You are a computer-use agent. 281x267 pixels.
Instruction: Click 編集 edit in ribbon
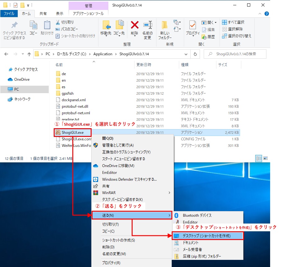pos(208,29)
